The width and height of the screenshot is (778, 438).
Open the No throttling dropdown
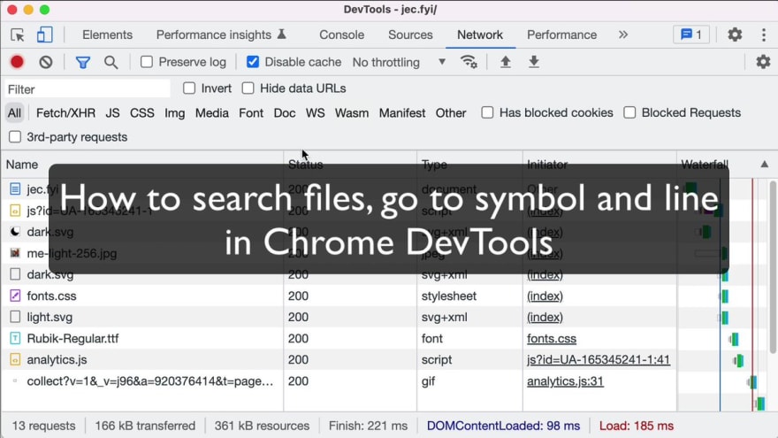[399, 62]
